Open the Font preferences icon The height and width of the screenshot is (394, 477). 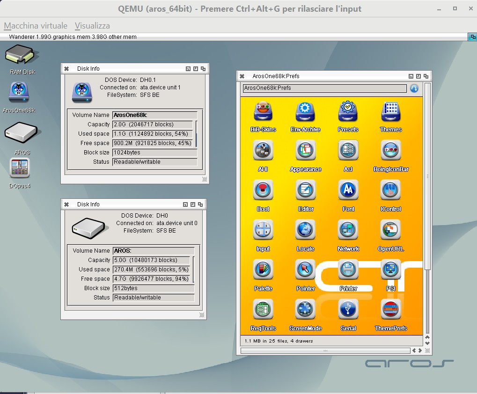(x=348, y=190)
